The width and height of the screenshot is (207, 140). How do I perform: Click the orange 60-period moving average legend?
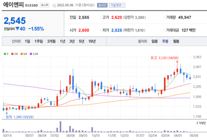(24, 54)
